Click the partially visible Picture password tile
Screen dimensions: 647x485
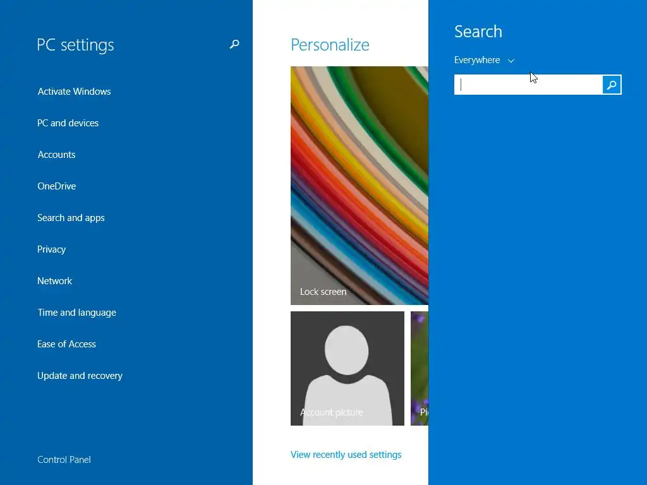(420, 368)
